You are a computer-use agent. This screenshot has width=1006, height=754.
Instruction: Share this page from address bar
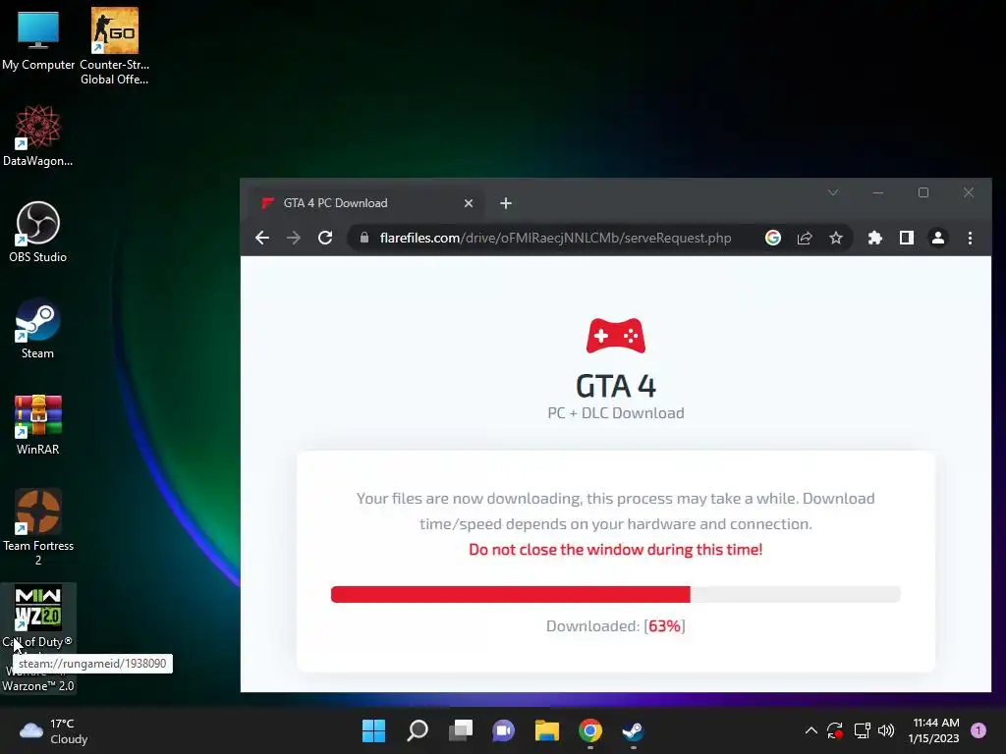(x=805, y=238)
